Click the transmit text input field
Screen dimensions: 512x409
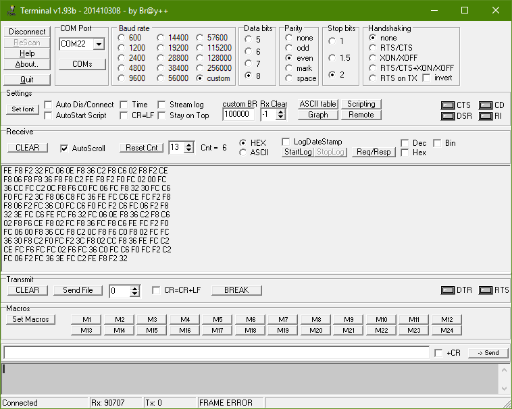[x=217, y=353]
